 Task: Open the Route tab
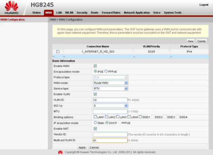(95, 13)
